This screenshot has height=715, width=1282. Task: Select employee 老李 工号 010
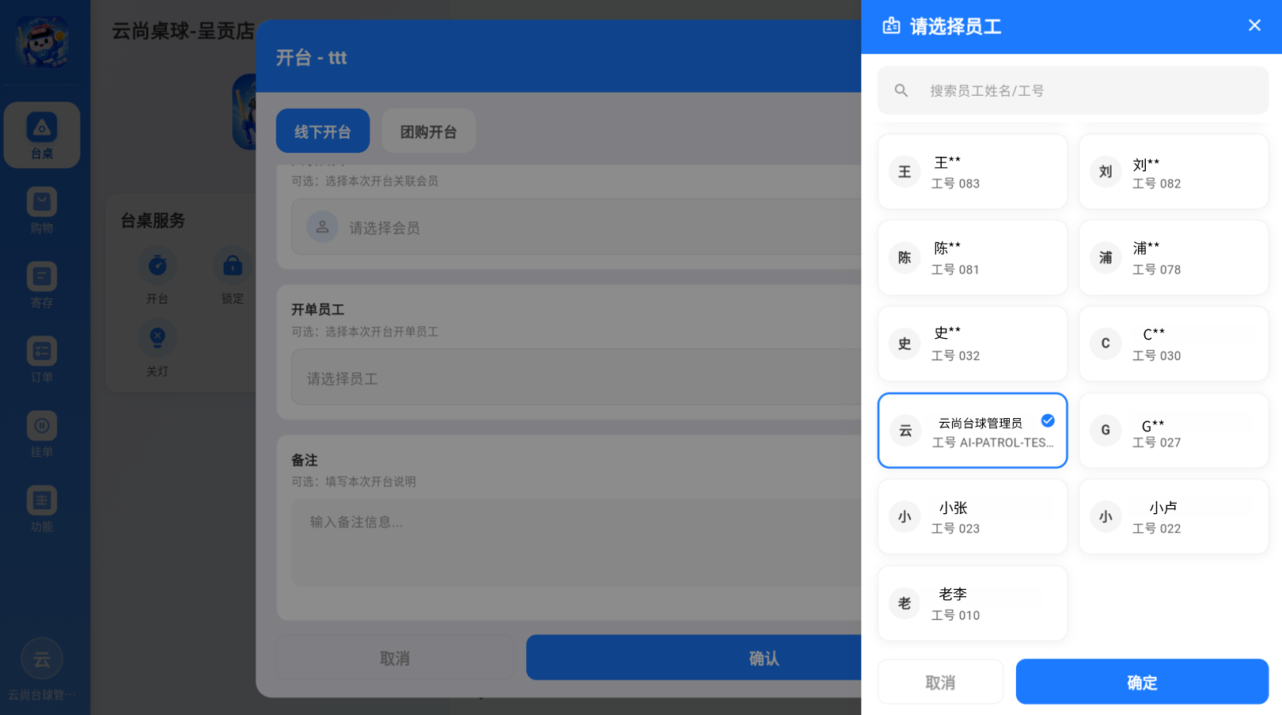(x=973, y=603)
